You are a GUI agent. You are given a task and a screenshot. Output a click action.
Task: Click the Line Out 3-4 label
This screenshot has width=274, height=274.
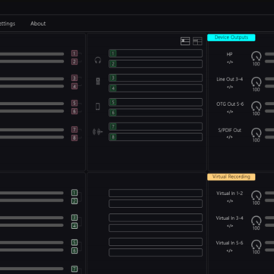(230, 79)
